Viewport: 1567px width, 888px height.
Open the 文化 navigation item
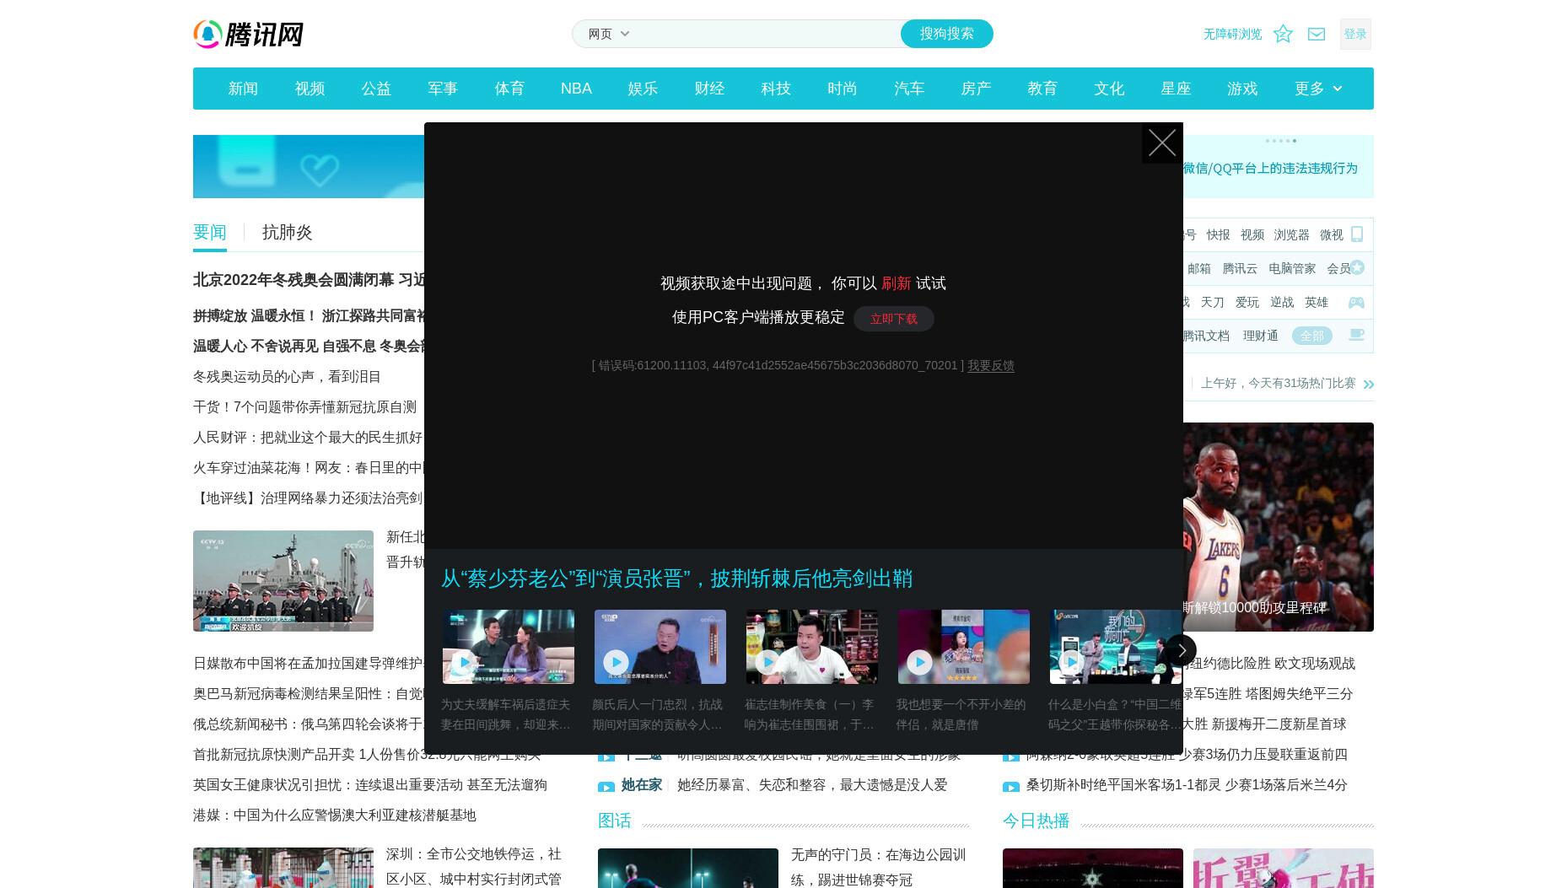tap(1109, 89)
